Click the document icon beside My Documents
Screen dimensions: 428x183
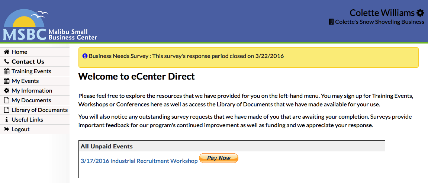click(6, 100)
